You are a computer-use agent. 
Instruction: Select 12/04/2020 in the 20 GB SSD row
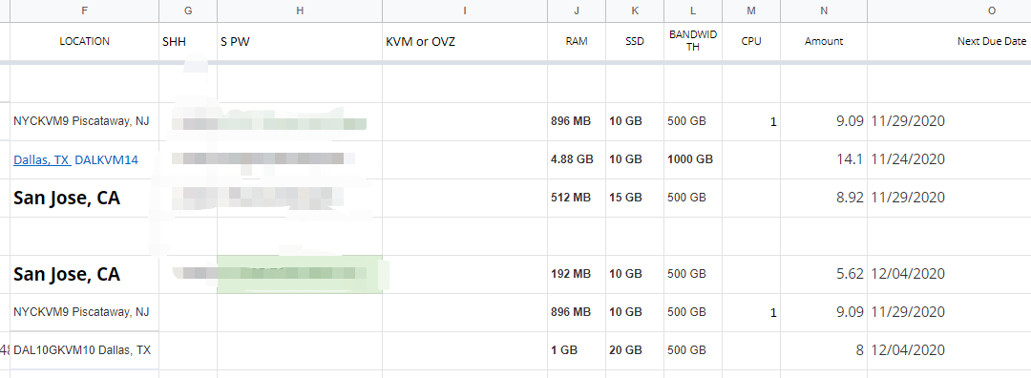(x=950, y=350)
